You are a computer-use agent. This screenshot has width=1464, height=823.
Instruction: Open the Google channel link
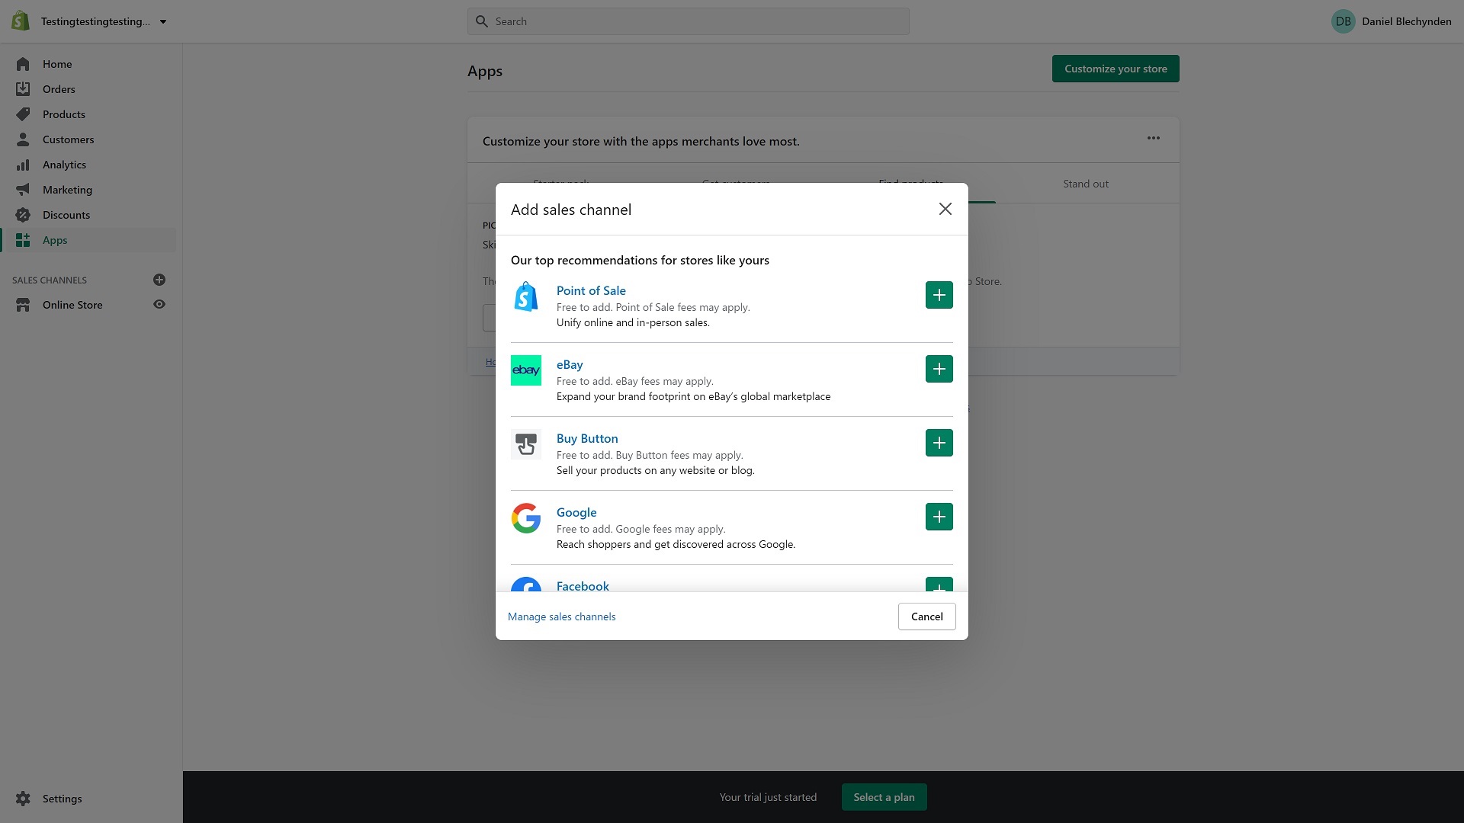click(576, 512)
